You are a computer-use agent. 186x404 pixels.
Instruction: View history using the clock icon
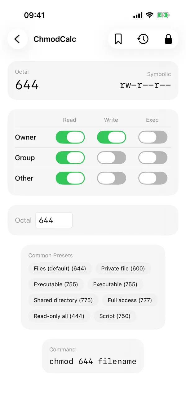[143, 39]
